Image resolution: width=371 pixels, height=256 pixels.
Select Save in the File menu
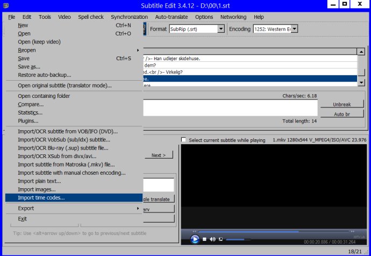[74, 59]
